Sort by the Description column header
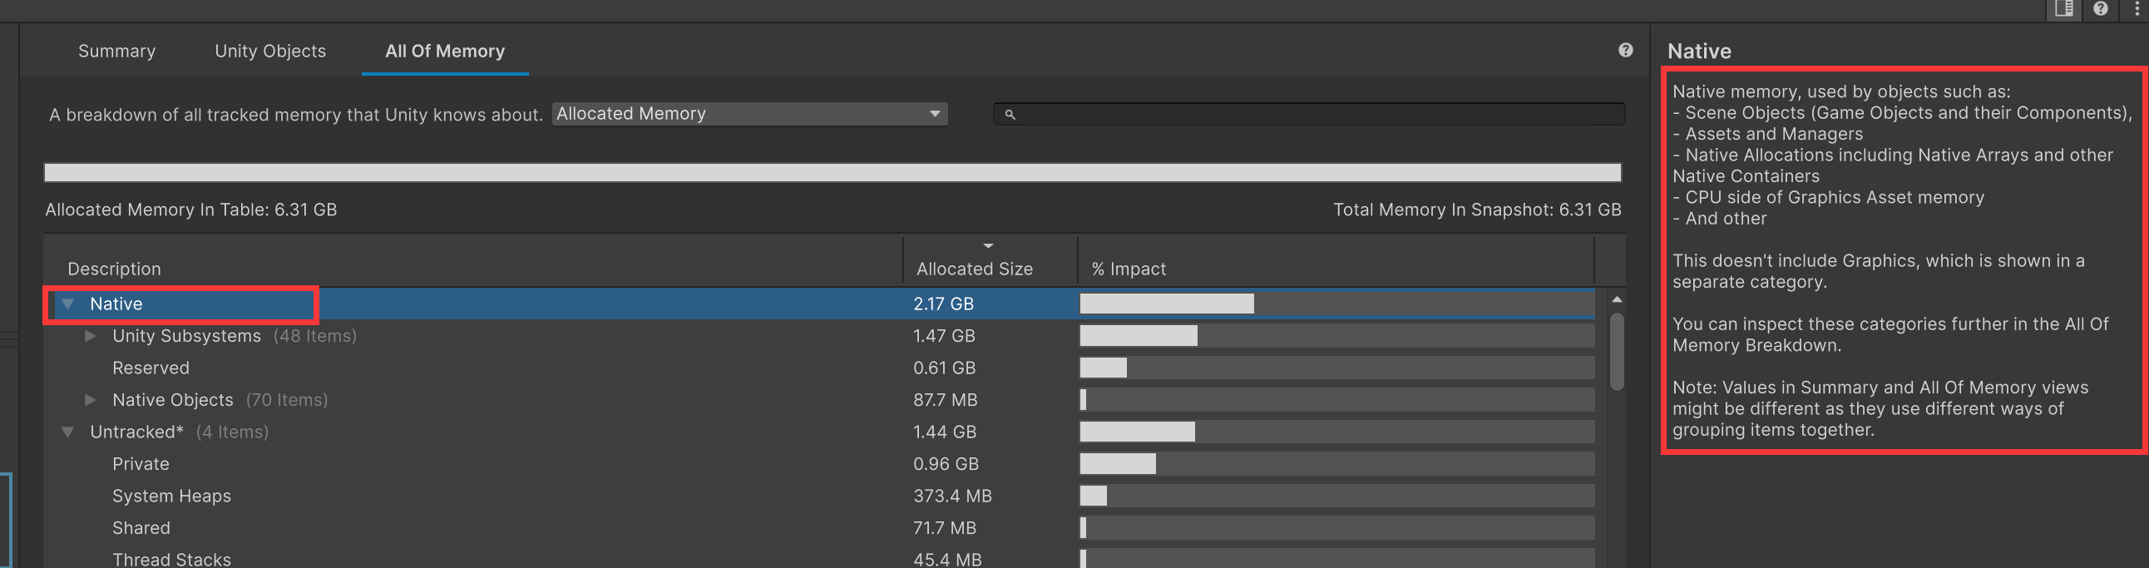 coord(114,269)
